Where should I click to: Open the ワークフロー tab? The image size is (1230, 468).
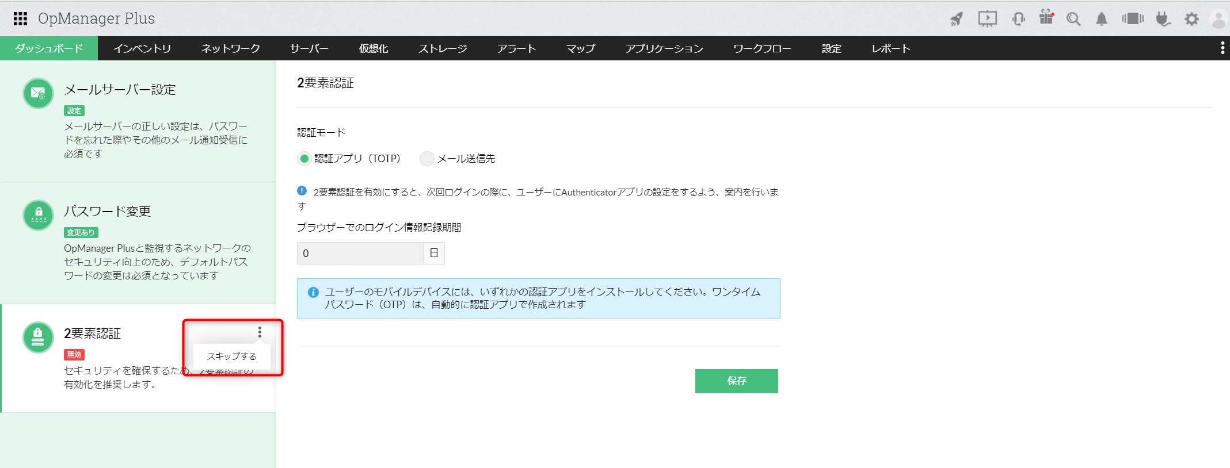click(x=762, y=48)
